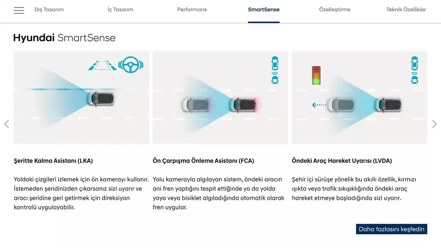
Task: Click the car sensor icon in FCA image
Action: pyautogui.click(x=275, y=70)
